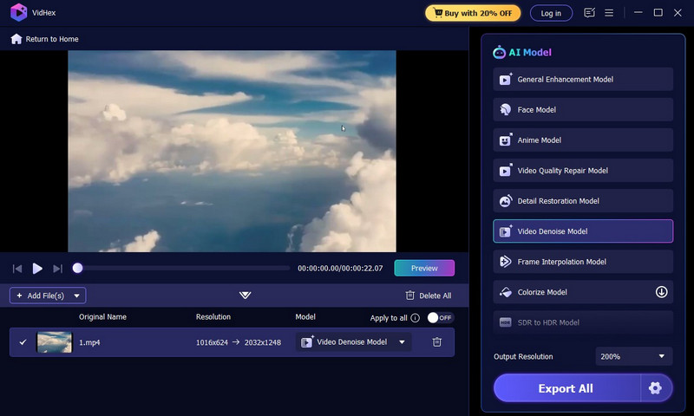Click the 2032x1248 output resolution text

[263, 342]
